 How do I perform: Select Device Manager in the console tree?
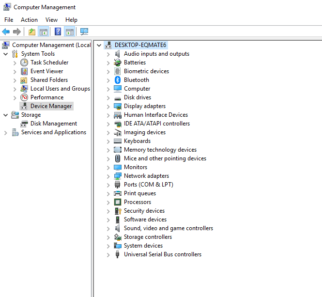point(51,106)
